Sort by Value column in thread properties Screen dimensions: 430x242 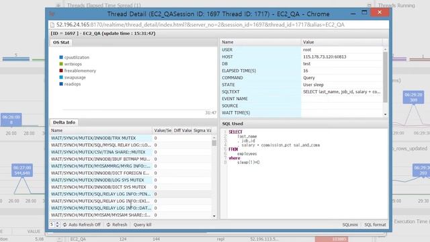pos(342,42)
